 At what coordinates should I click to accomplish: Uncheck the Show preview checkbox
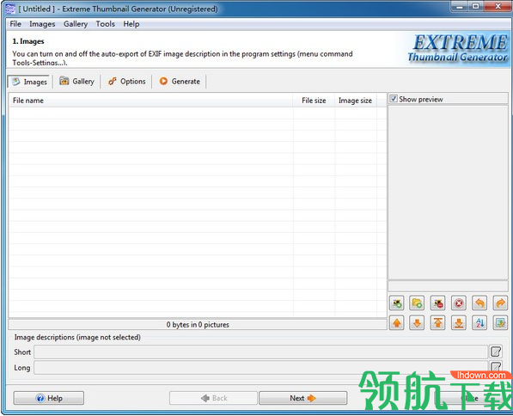(394, 99)
